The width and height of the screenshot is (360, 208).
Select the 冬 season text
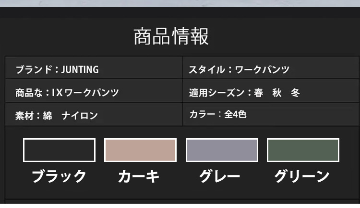(295, 93)
